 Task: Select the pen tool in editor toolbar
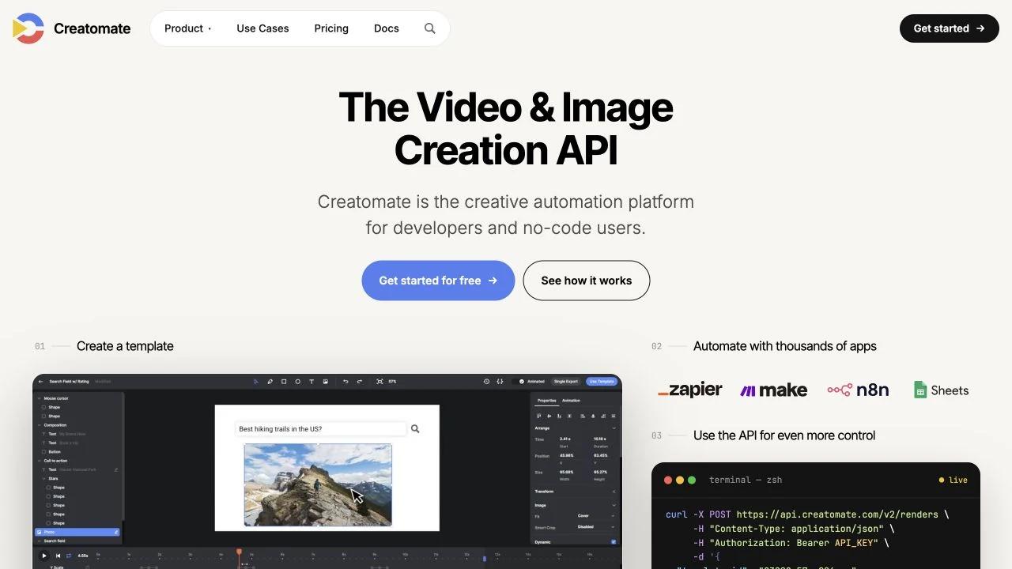pyautogui.click(x=270, y=382)
